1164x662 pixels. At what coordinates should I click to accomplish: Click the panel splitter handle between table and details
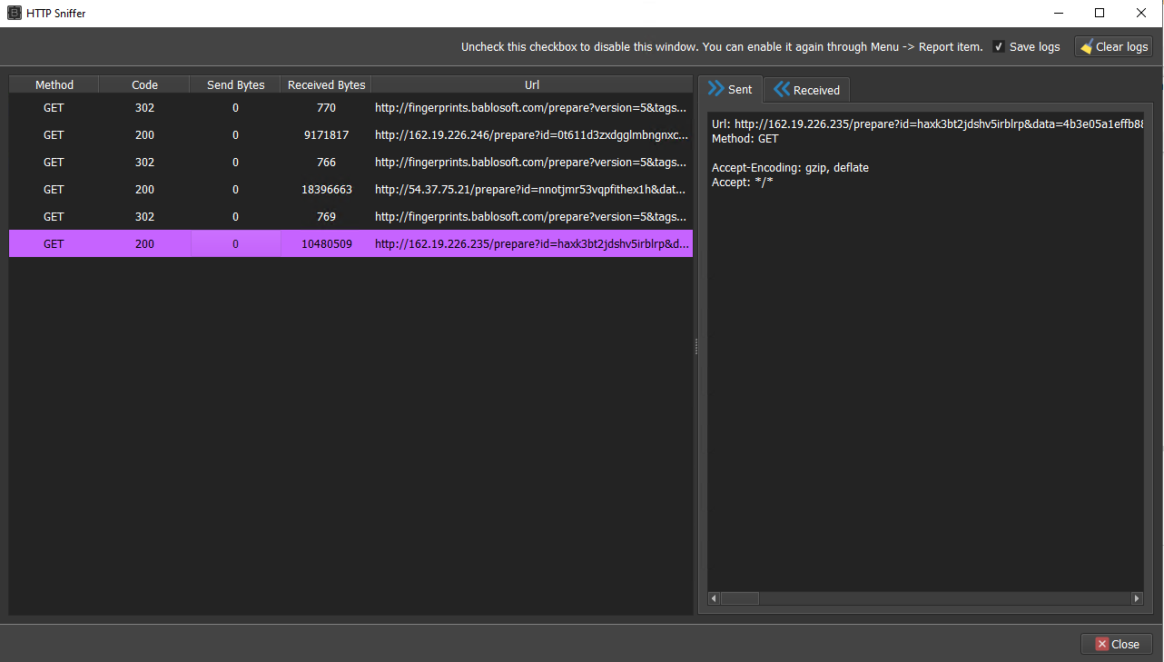[696, 347]
